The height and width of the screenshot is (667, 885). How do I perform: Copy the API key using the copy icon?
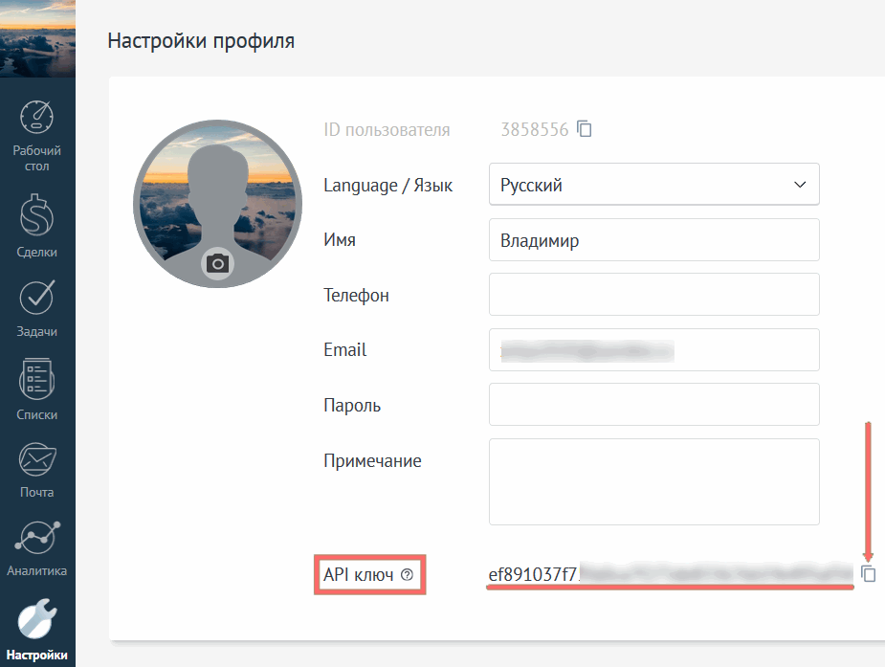[x=868, y=574]
